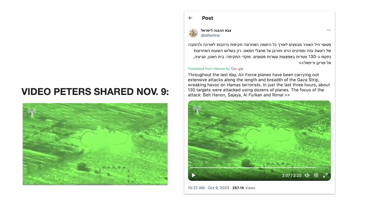Click the fullscreen expand icon on the video
This screenshot has height=205, width=365.
pyautogui.click(x=325, y=175)
